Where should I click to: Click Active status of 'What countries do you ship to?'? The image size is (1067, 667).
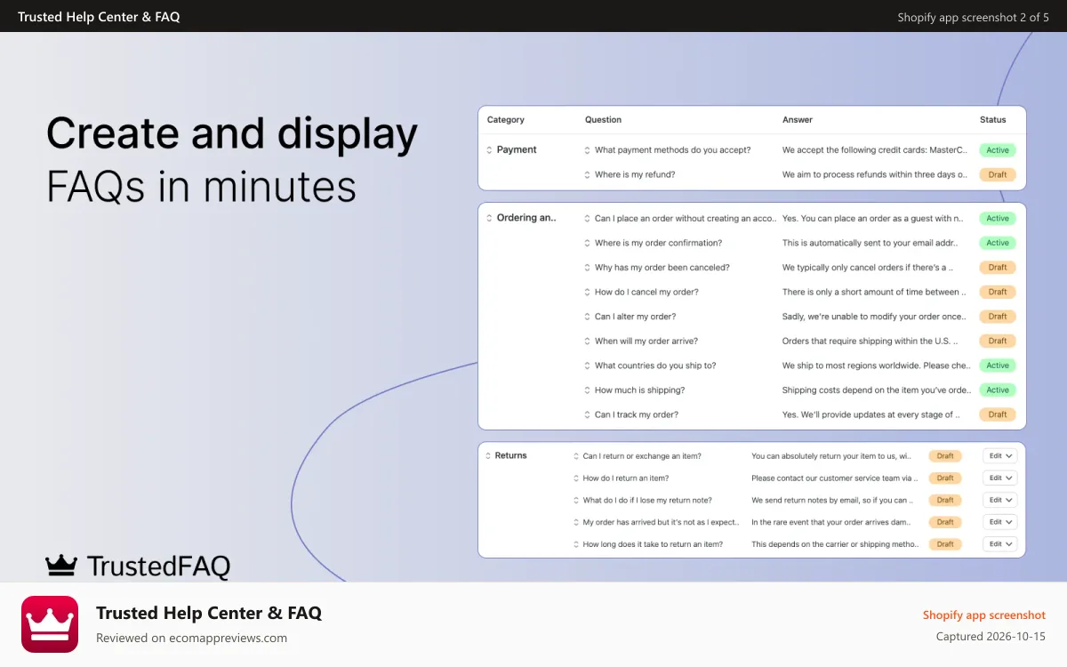[x=998, y=366]
